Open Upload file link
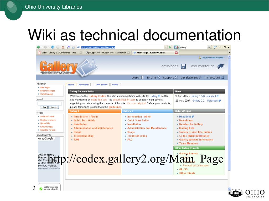 point(45,123)
